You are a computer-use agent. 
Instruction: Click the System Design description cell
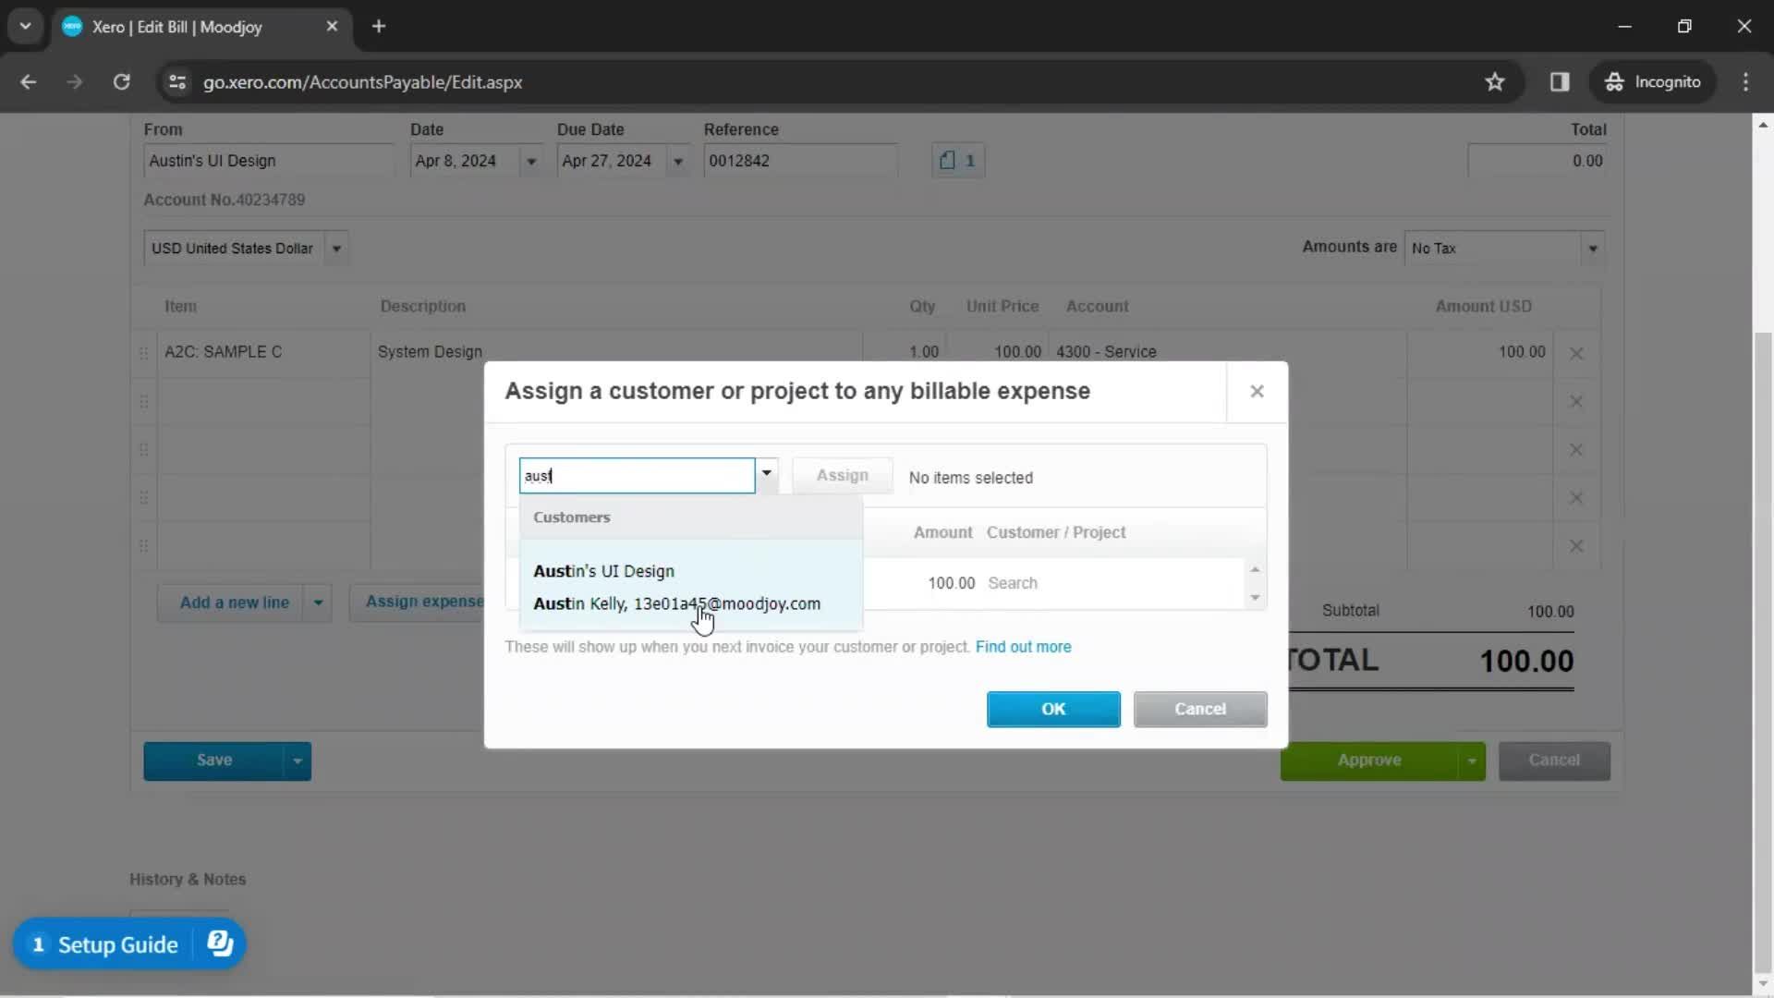pyautogui.click(x=617, y=352)
